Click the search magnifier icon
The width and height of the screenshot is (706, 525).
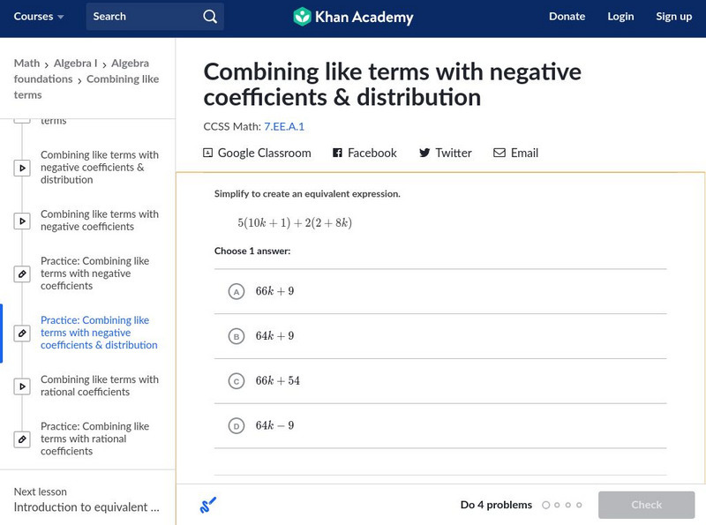209,16
